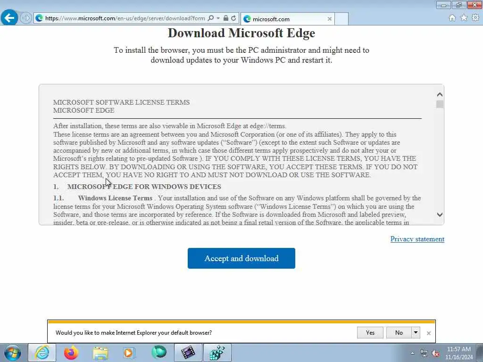Open Windows Media Player taskbar icon

[129, 353]
